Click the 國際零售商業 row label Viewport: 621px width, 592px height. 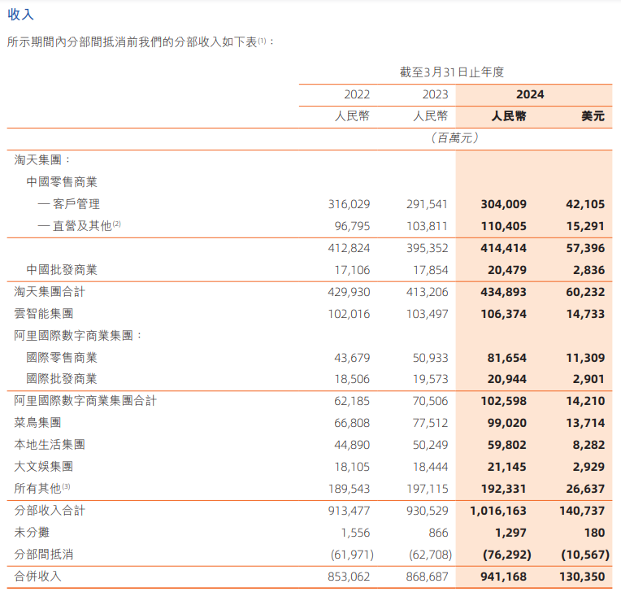62,358
